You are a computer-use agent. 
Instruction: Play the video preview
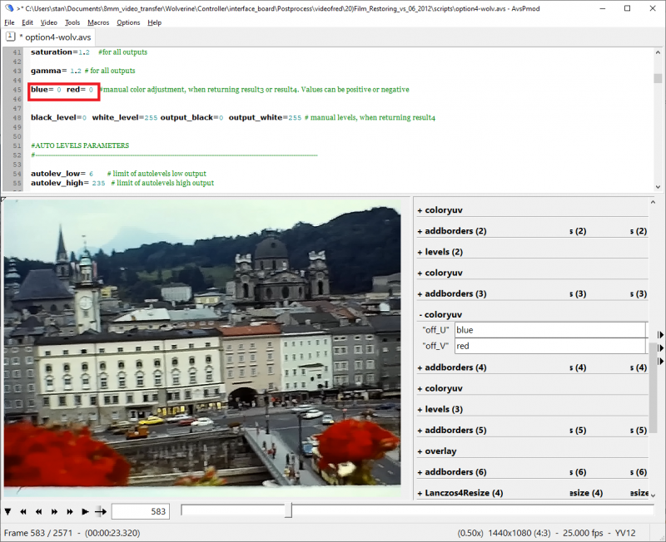[85, 512]
